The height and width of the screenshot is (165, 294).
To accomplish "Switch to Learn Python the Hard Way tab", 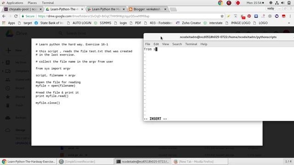I will point(106,9).
